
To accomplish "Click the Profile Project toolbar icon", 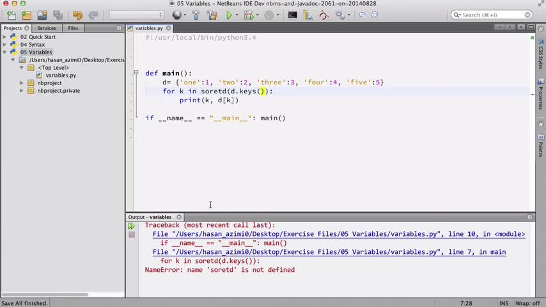I will click(x=269, y=15).
